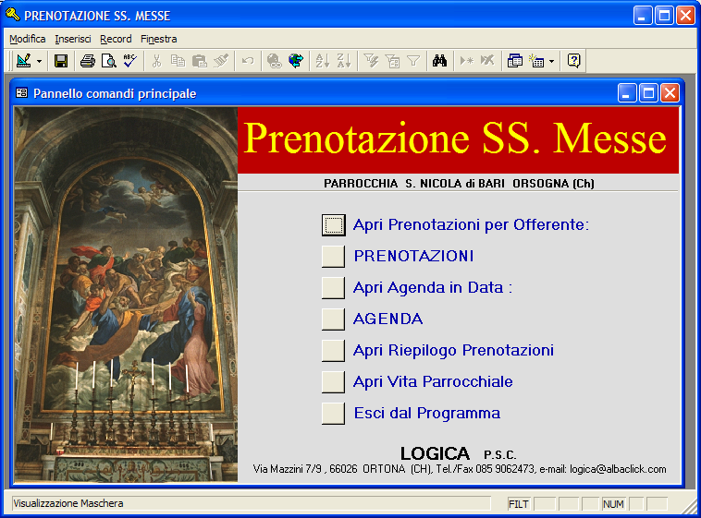Run the ABC spelling check icon

click(130, 60)
